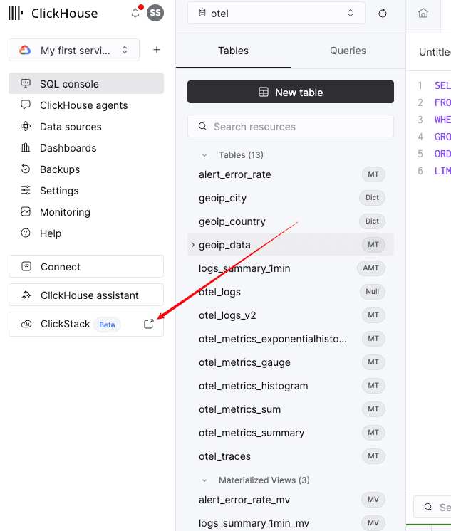Switch to the Tables tab
This screenshot has width=451, height=531.
(x=233, y=51)
